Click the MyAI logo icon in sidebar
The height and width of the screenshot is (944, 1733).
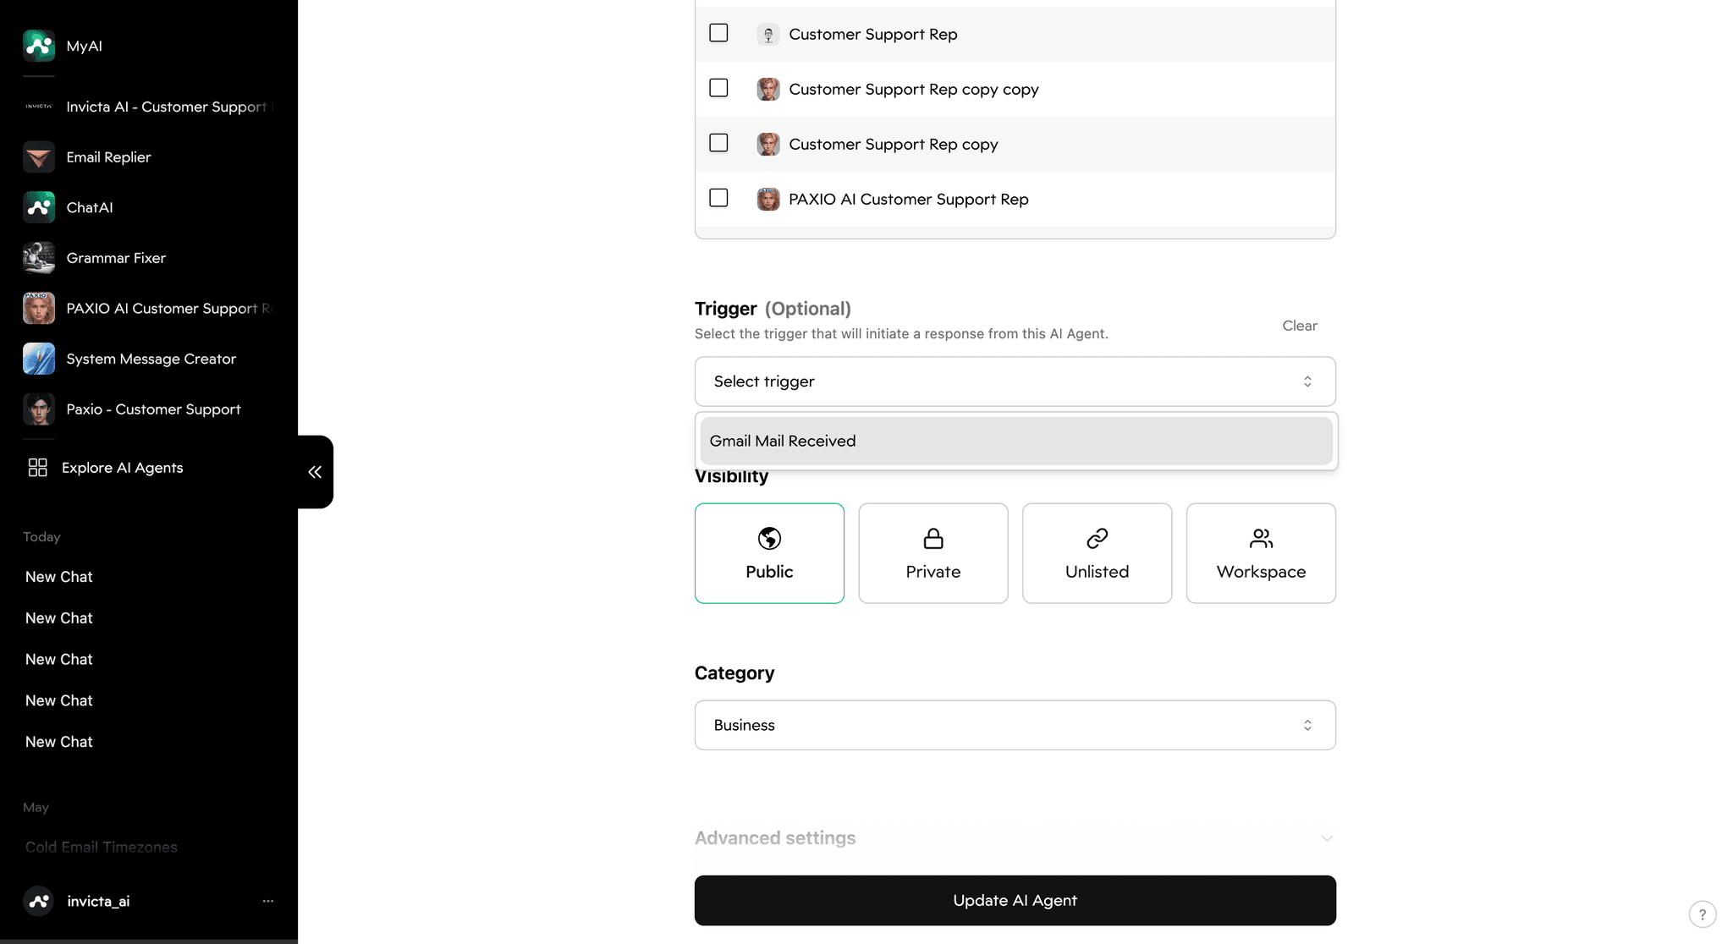(39, 46)
